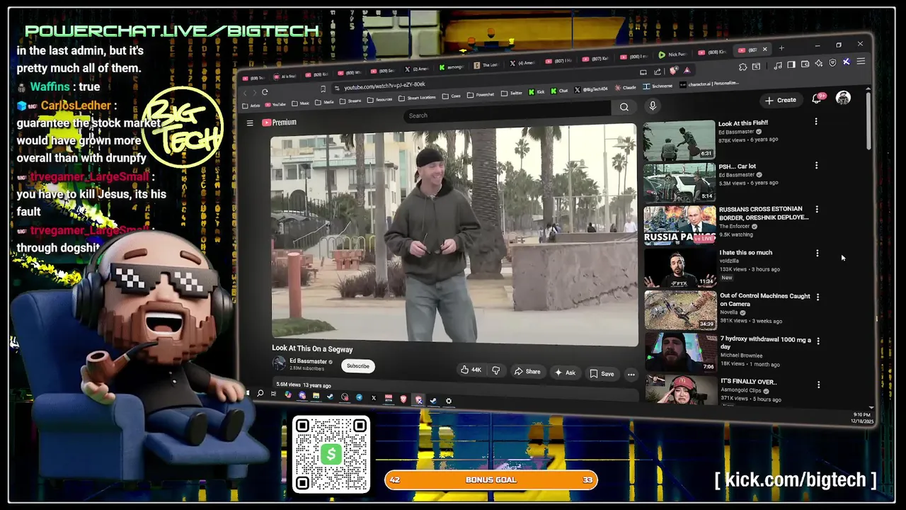The width and height of the screenshot is (906, 510).
Task: Open Settings gear on the taskbar
Action: click(x=449, y=401)
